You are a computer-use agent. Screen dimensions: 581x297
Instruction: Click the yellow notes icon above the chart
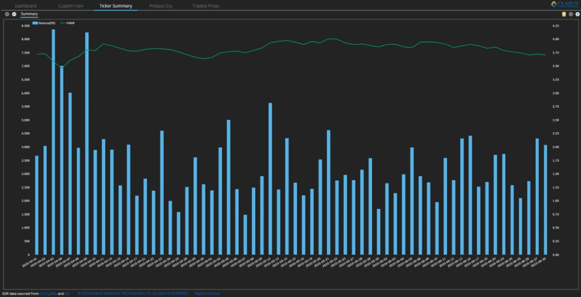point(563,13)
